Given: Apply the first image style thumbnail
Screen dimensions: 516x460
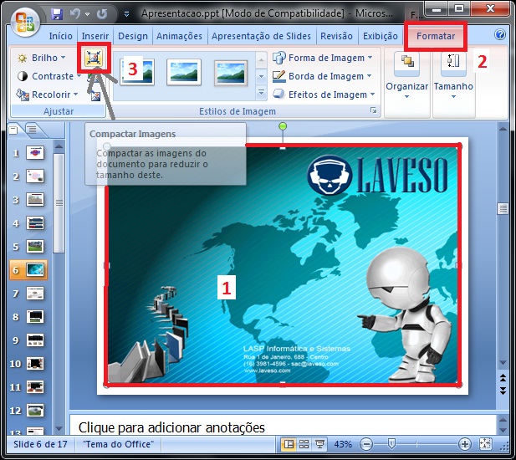Looking at the screenshot, I should tap(137, 72).
